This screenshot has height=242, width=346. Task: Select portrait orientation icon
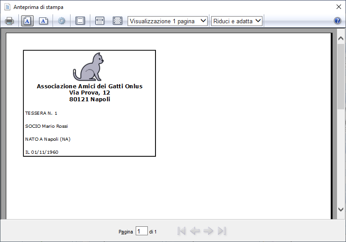pyautogui.click(x=27, y=21)
